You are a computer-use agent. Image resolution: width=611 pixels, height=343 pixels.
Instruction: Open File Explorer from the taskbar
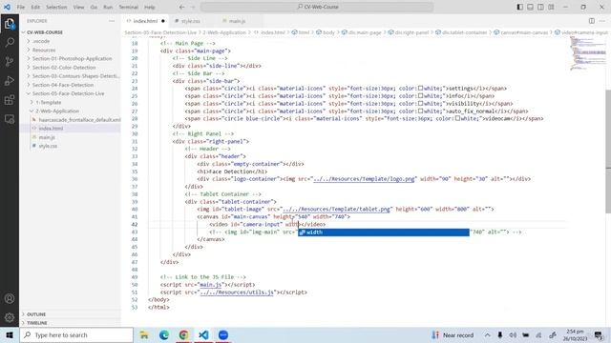[x=144, y=334]
